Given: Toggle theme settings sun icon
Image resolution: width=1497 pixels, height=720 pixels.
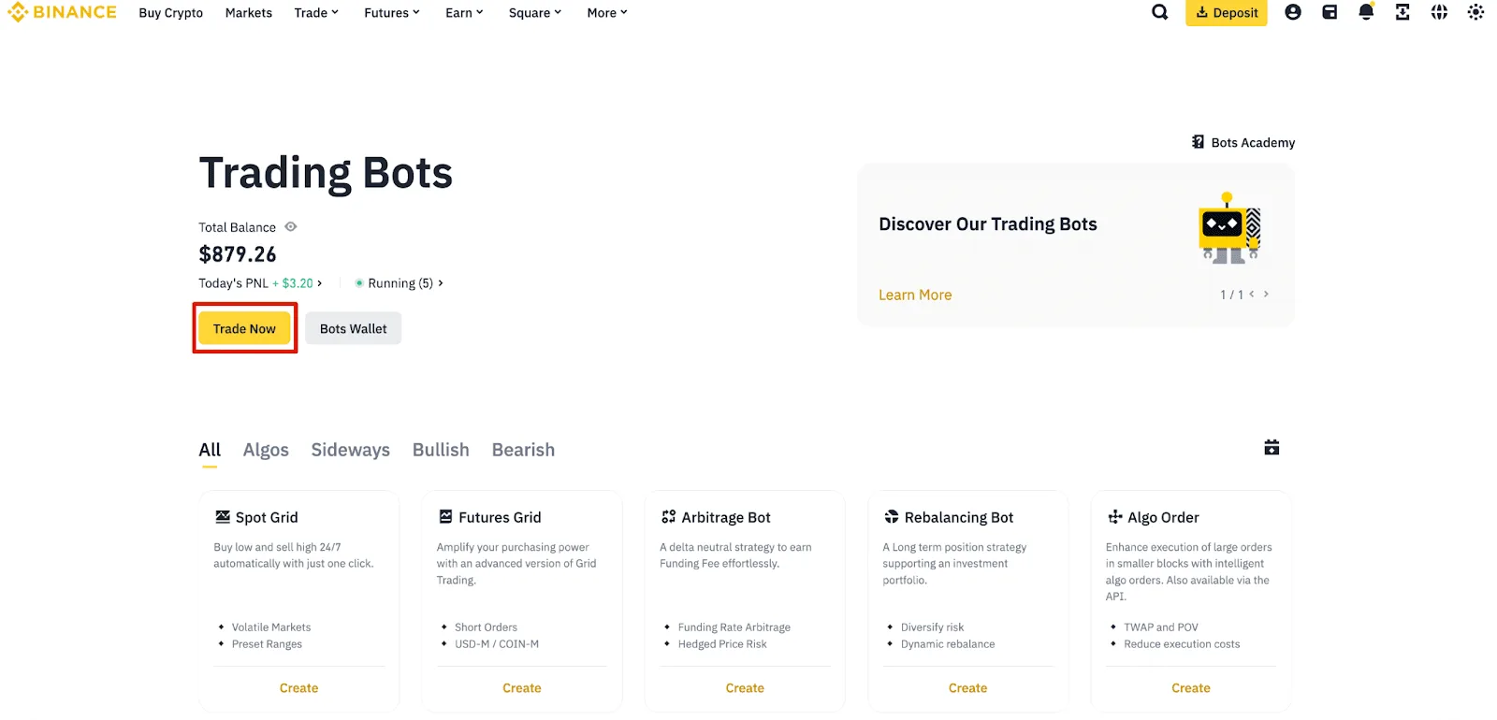Looking at the screenshot, I should [x=1475, y=12].
